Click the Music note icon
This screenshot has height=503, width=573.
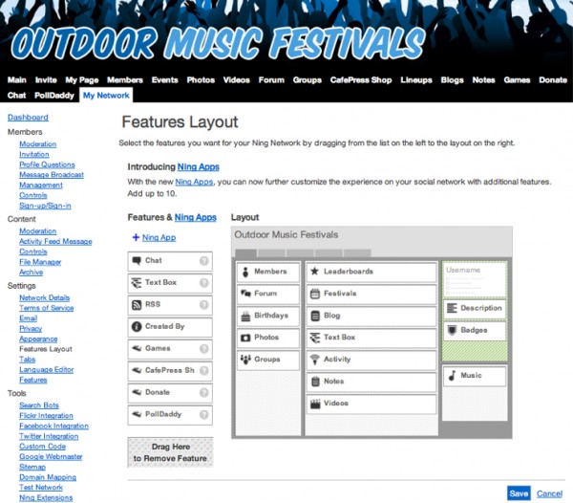point(452,375)
